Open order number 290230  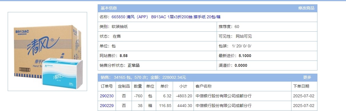tap(107, 96)
